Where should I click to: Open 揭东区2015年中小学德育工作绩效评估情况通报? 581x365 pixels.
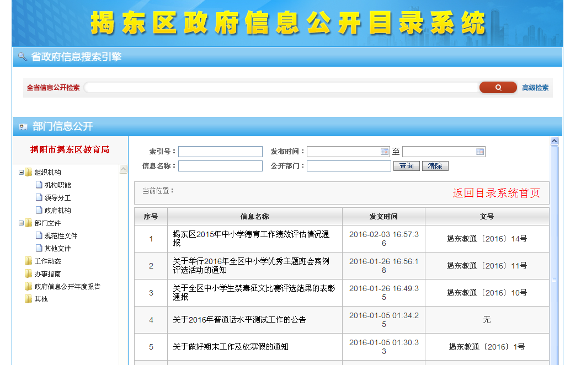tap(251, 239)
